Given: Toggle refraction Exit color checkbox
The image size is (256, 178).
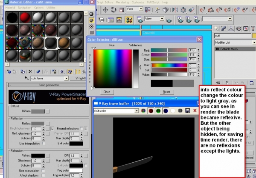Looking at the screenshot, I should point(85,166).
